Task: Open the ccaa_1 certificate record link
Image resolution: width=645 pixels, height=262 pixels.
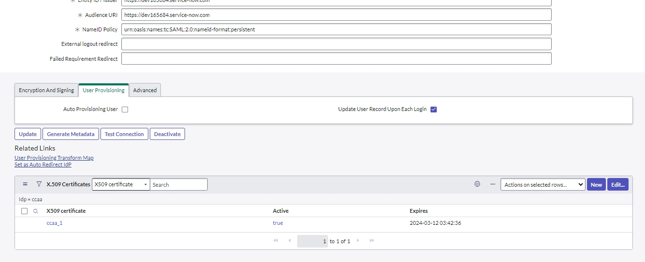Action: click(55, 223)
